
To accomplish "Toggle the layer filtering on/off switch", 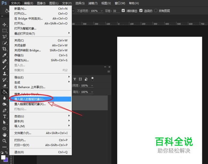I will point(93,79).
